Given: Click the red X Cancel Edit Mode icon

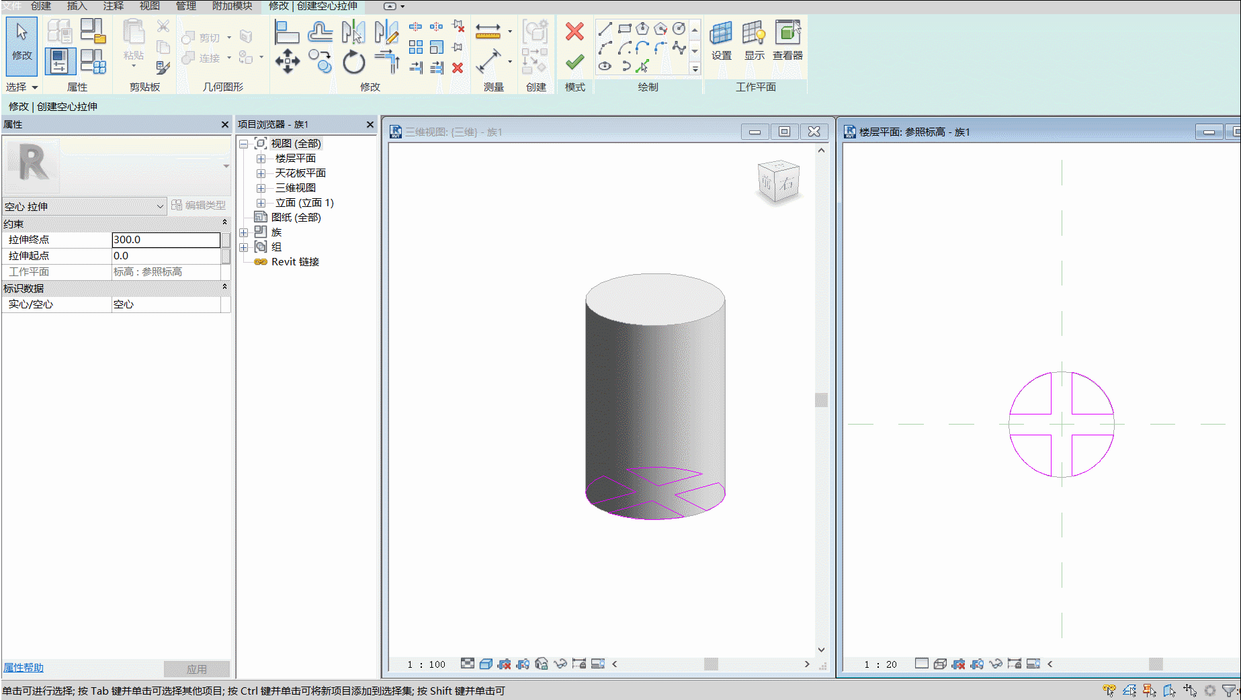Looking at the screenshot, I should pyautogui.click(x=574, y=32).
